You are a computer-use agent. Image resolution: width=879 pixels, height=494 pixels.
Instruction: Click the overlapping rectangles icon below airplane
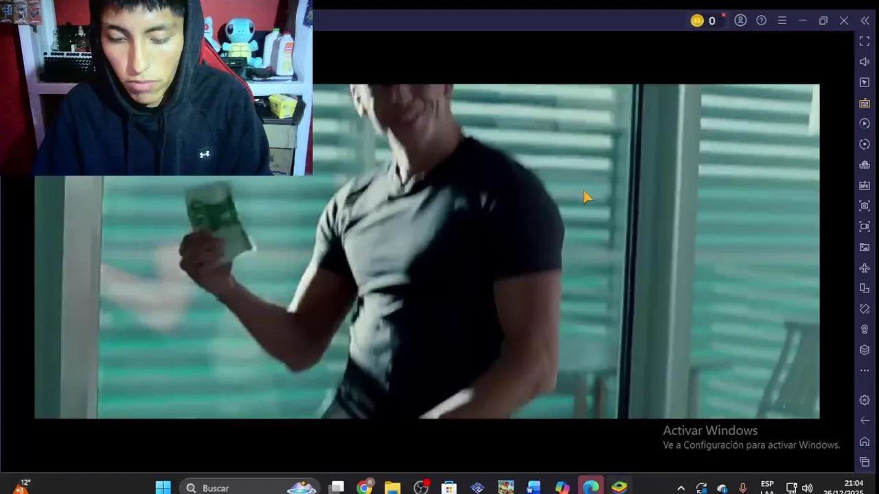(865, 288)
